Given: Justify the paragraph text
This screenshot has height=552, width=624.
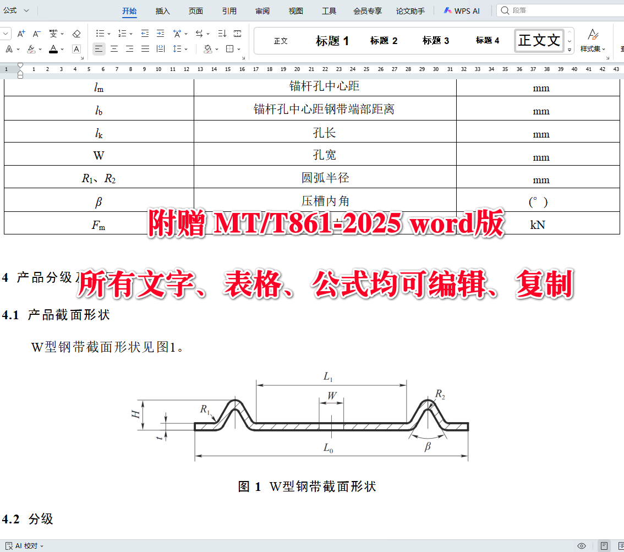Looking at the screenshot, I should [145, 49].
